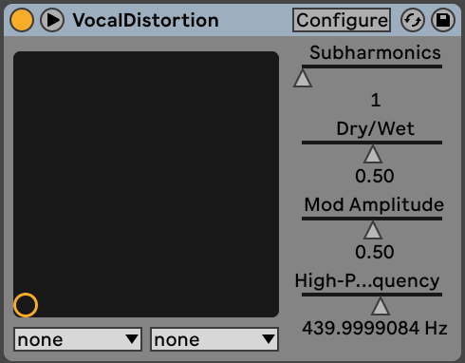Click the Mod Amplitude value 0.50
Image resolution: width=465 pixels, height=363 pixels.
click(x=375, y=252)
